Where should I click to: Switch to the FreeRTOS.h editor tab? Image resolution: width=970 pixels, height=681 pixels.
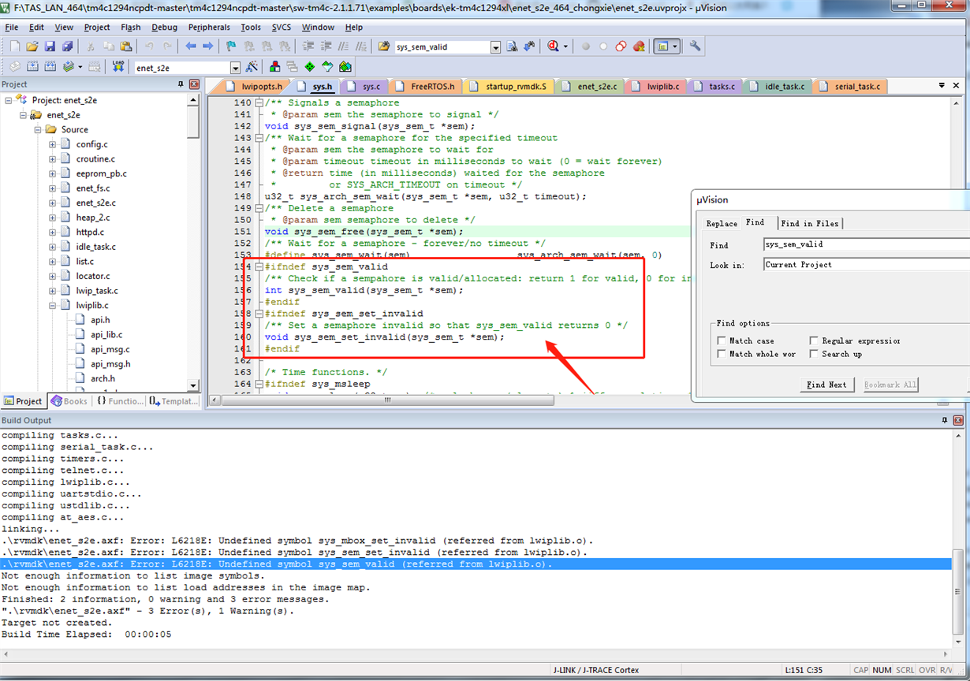point(425,86)
